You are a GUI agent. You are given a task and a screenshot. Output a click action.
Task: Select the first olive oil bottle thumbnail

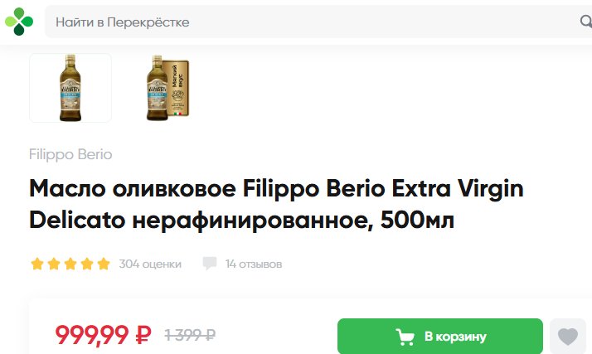pyautogui.click(x=70, y=88)
